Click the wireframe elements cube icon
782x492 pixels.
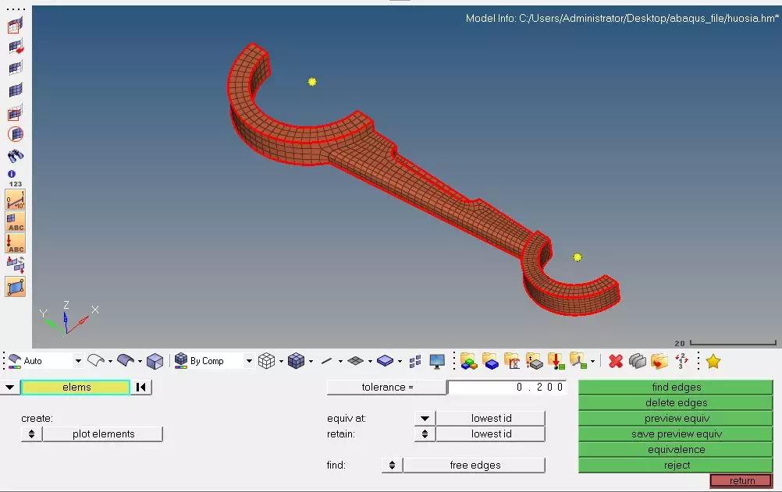[x=266, y=361]
